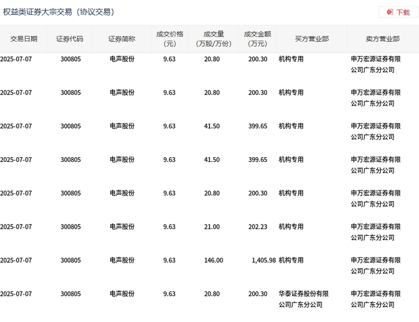The width and height of the screenshot is (419, 322).
Task: Click the date in the 202.23 row
Action: tap(16, 227)
